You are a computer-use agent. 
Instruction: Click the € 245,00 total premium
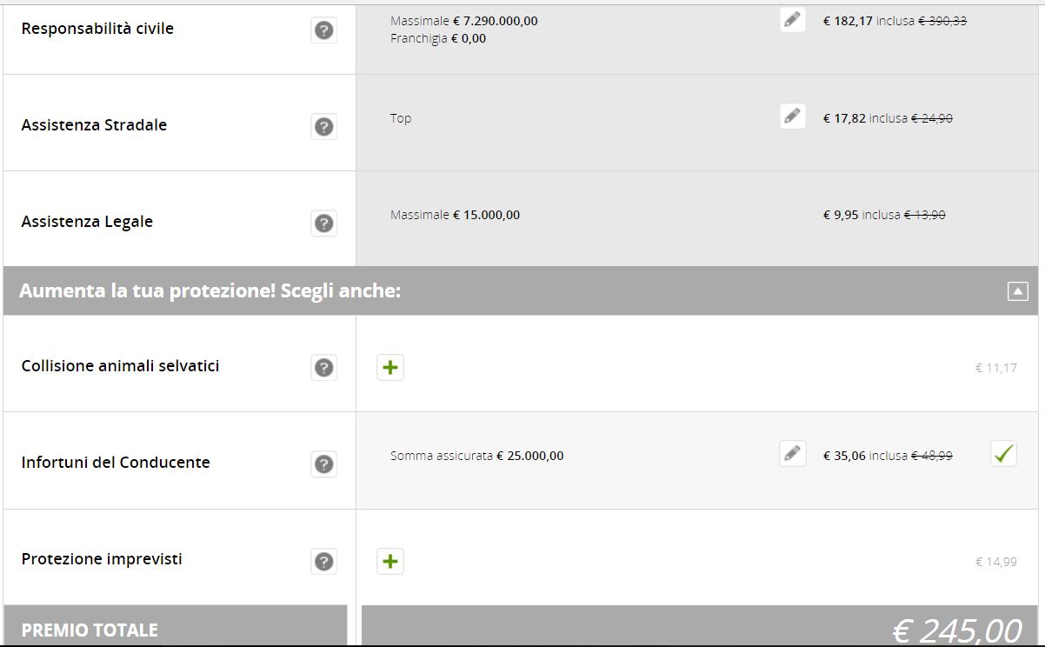pyautogui.click(x=956, y=630)
